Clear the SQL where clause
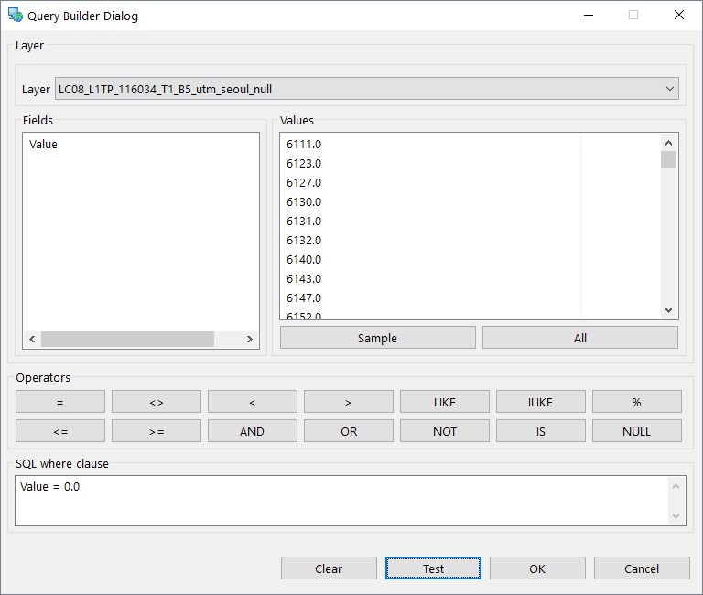The image size is (703, 595). tap(329, 568)
